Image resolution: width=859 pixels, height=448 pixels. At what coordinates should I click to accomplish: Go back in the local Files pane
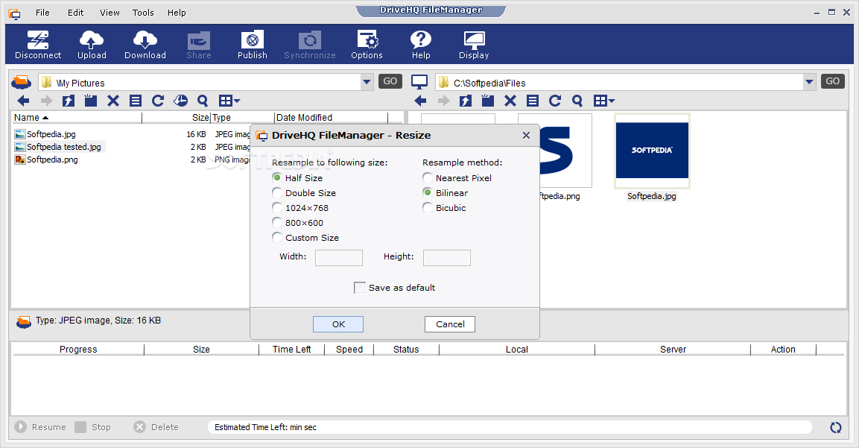click(x=421, y=101)
